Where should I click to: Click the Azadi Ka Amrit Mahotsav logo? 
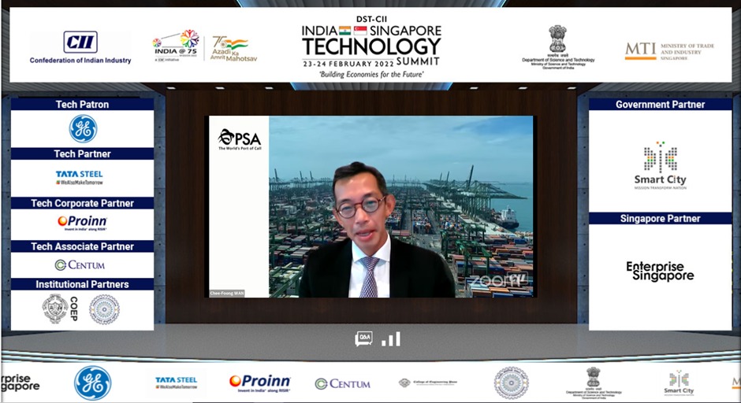[233, 49]
